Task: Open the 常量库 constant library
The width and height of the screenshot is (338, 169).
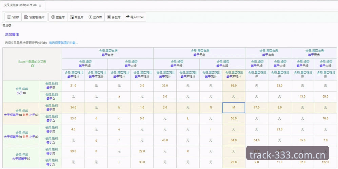Action: tap(77, 17)
